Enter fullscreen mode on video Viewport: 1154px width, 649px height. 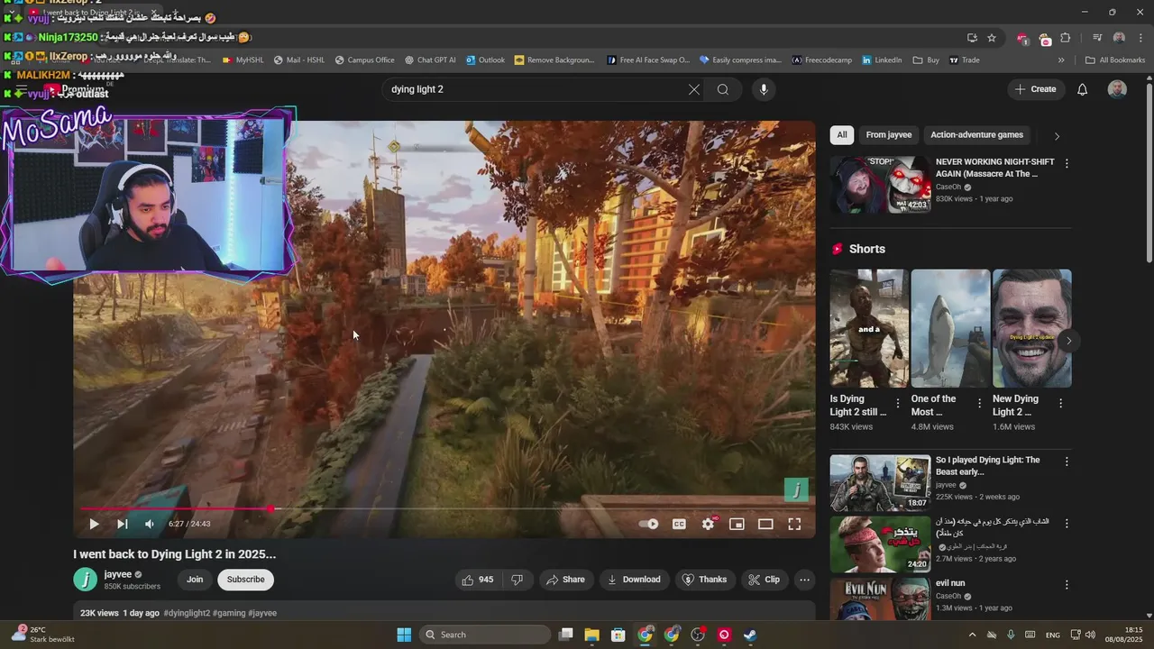point(794,524)
